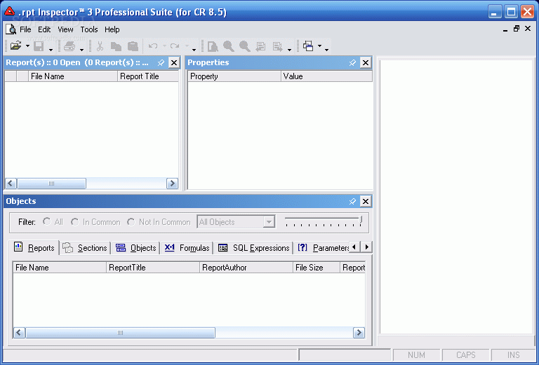Open the Help menu
This screenshot has width=539, height=365.
coord(112,29)
